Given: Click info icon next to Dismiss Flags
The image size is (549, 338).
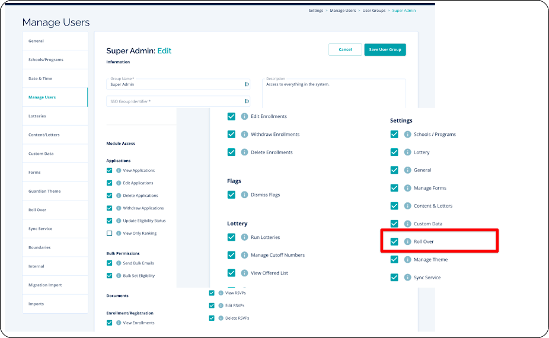Looking at the screenshot, I should click(x=245, y=194).
